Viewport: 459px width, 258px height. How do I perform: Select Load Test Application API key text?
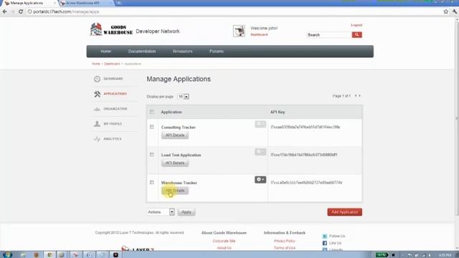point(304,155)
